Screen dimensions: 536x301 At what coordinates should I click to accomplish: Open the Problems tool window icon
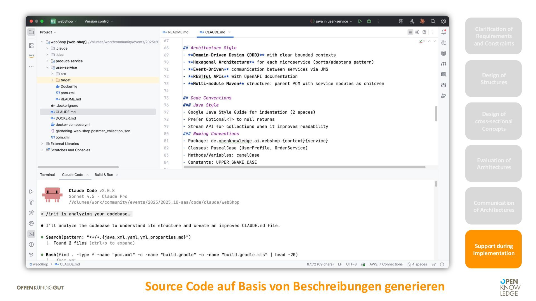(31, 244)
